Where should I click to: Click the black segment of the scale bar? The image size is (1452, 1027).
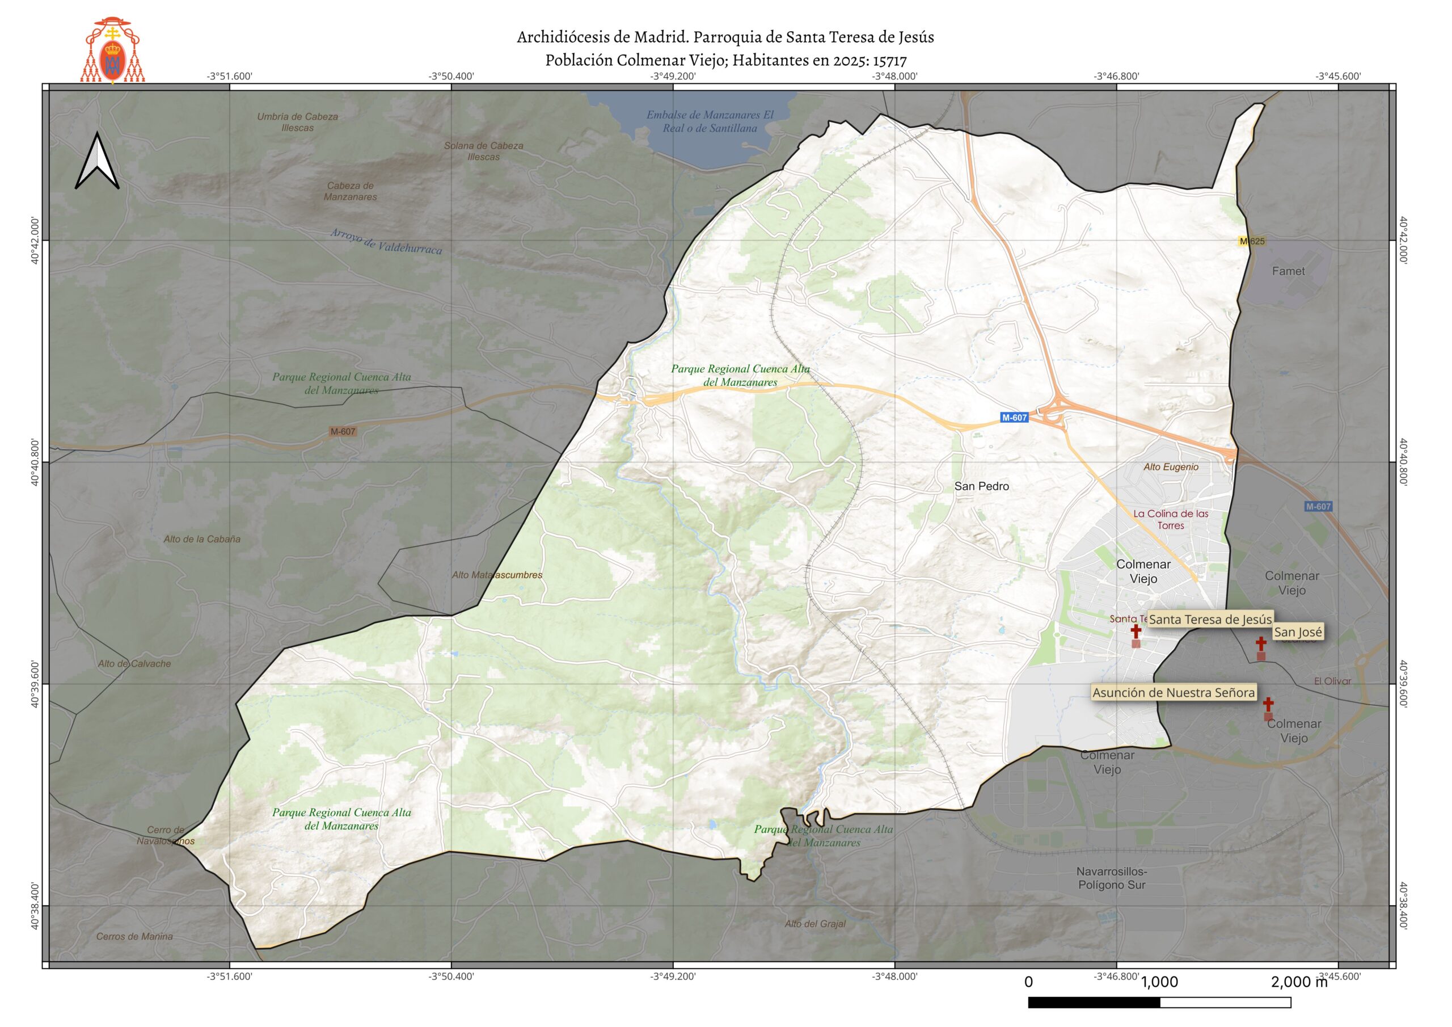point(1094,1003)
